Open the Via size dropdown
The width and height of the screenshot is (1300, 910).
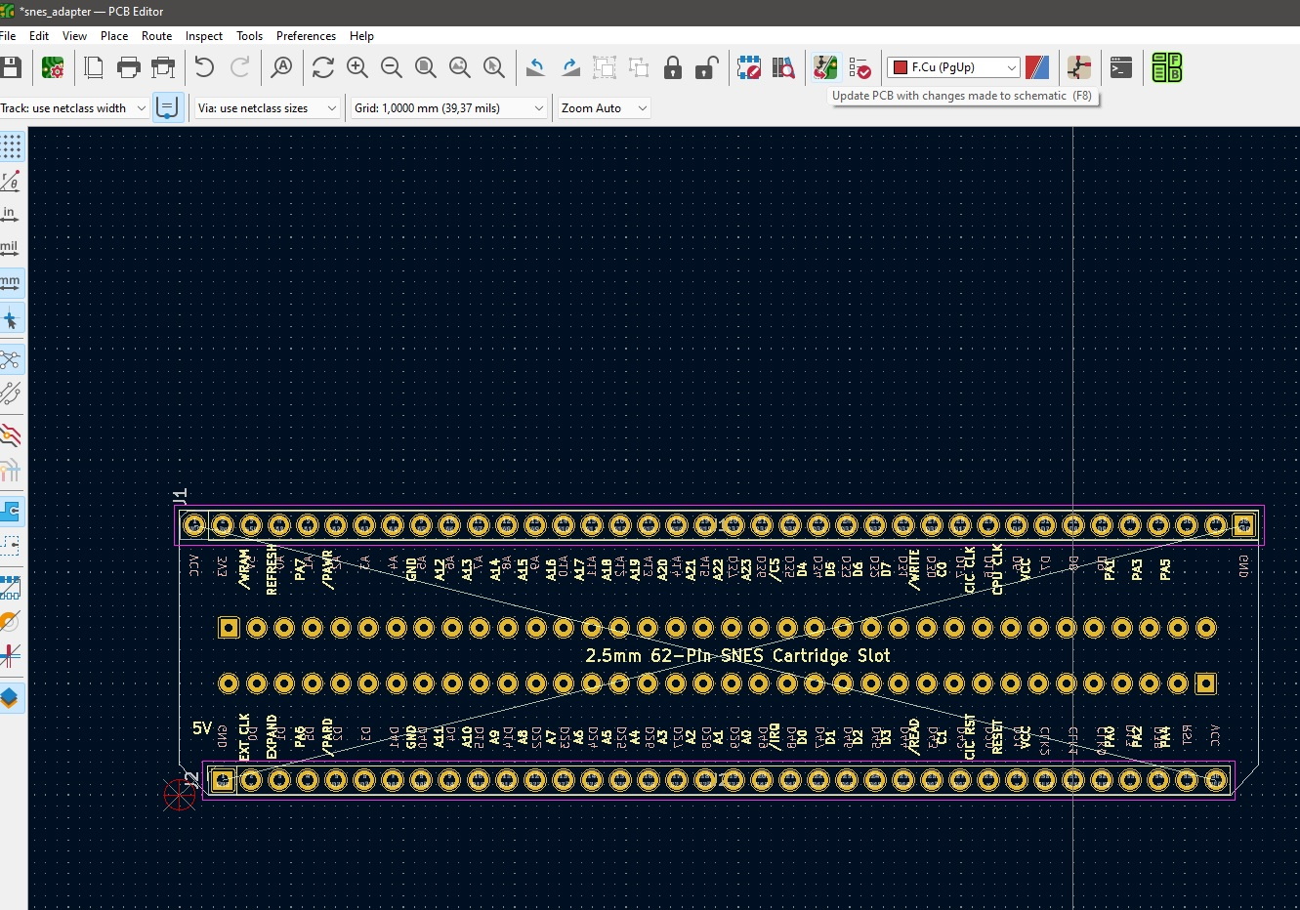267,108
